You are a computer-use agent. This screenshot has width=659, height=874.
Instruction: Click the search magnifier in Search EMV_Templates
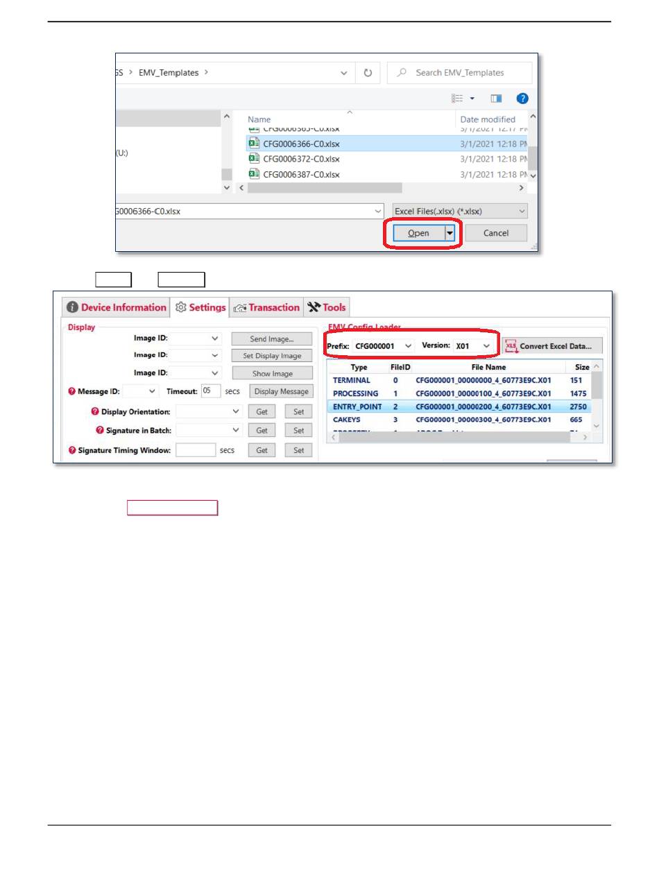coord(402,73)
